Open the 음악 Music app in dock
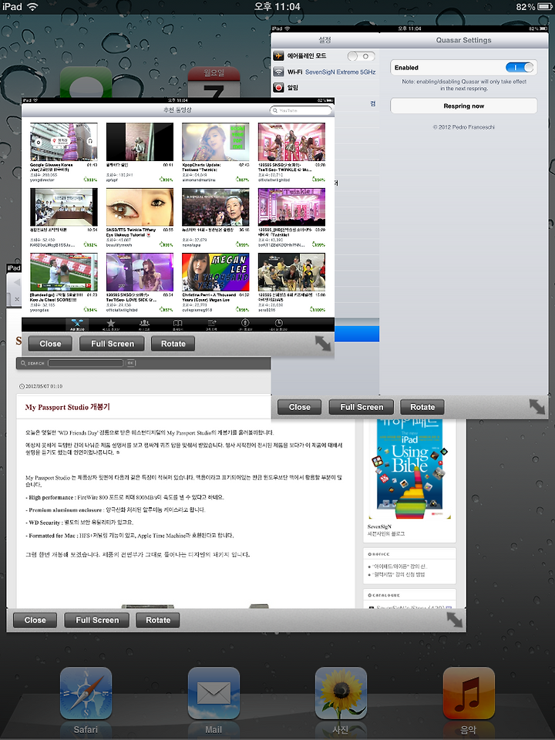The image size is (555, 740). tap(468, 693)
